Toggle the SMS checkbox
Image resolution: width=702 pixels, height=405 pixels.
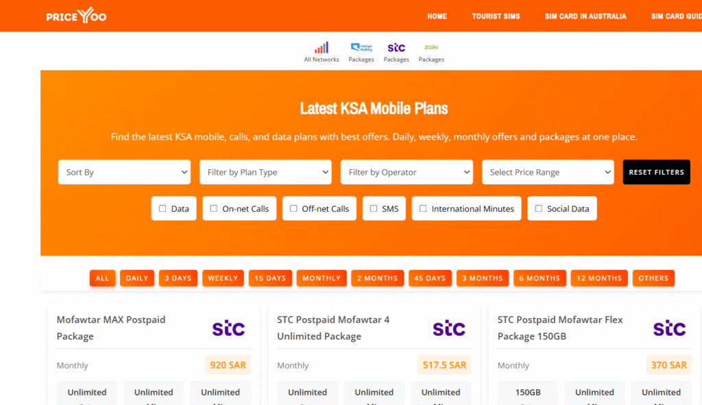(x=374, y=208)
